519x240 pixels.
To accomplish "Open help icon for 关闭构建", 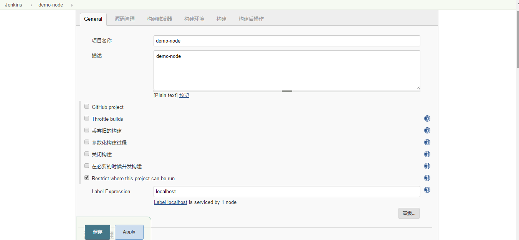I will click(427, 155).
